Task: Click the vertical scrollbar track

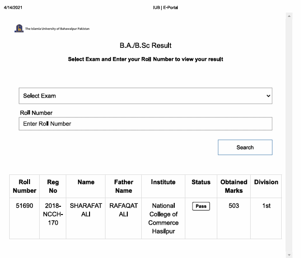Action: click(289, 135)
